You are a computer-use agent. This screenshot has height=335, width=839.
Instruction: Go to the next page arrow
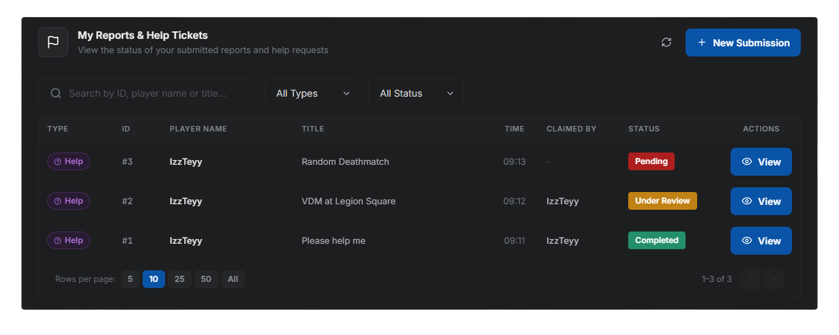click(x=774, y=279)
